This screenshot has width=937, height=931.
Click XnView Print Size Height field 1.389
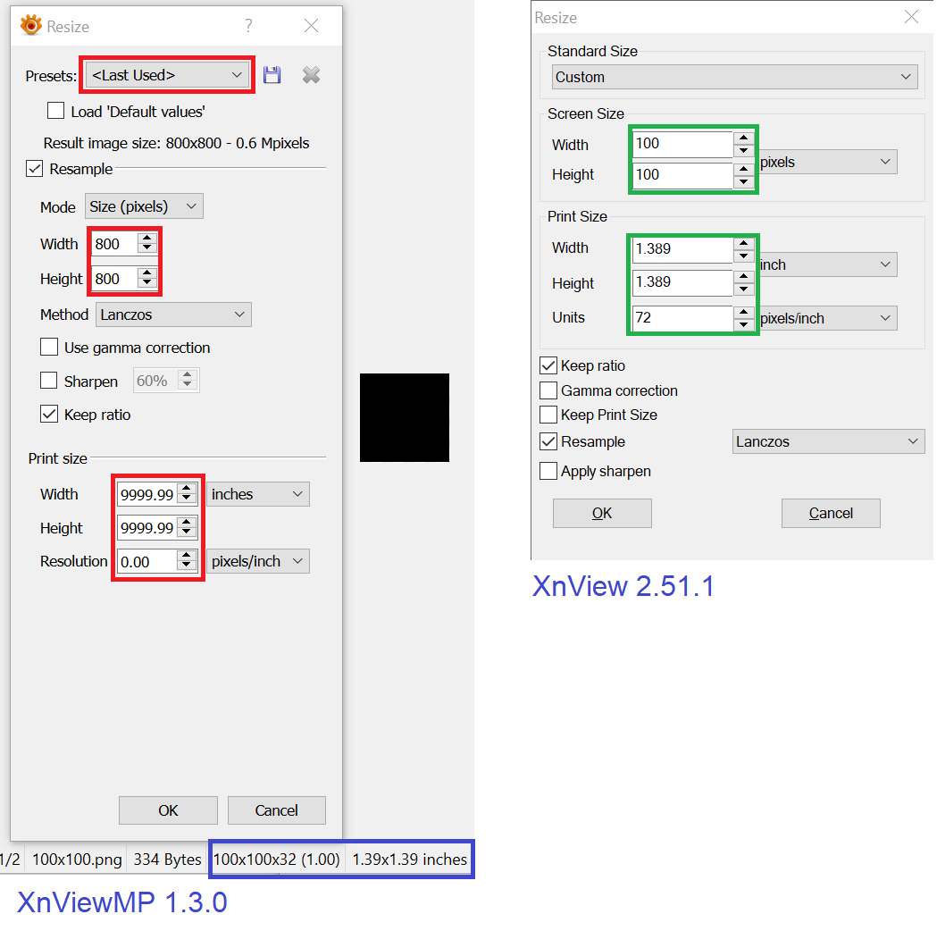tap(682, 282)
